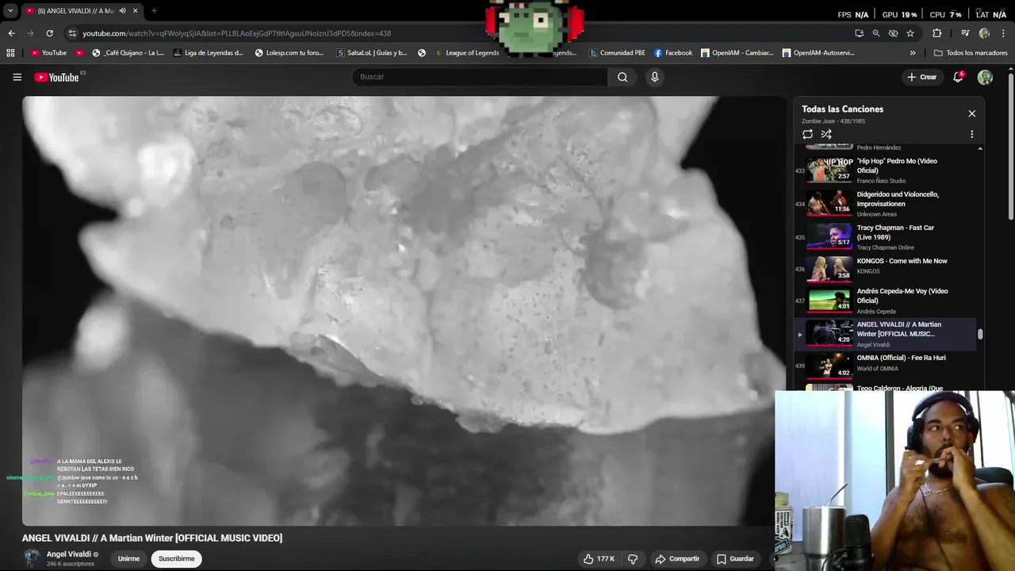Open site information icon in the address bar
Screen dimensions: 1015x571
click(x=72, y=33)
